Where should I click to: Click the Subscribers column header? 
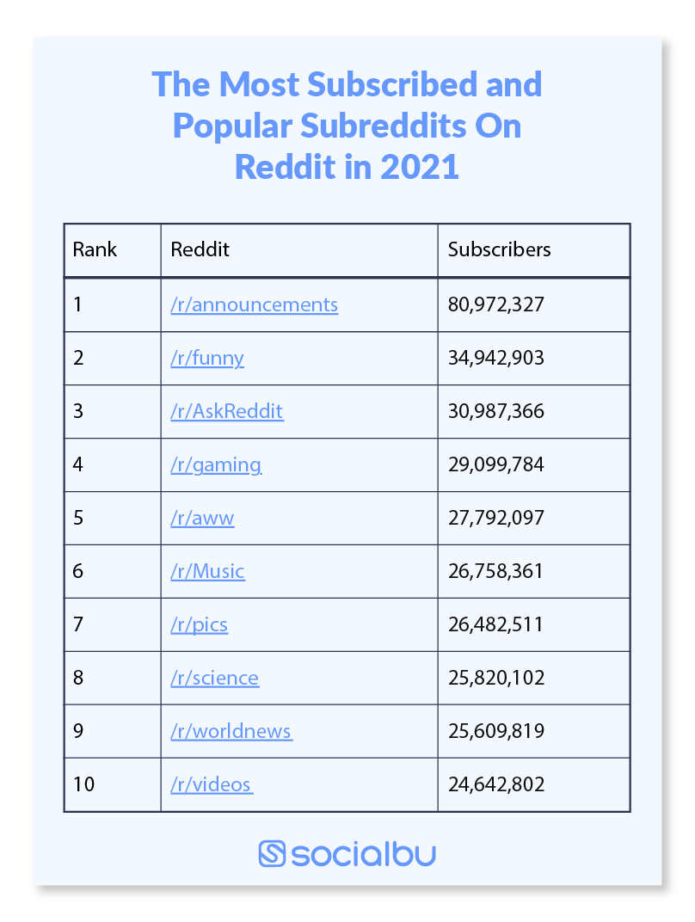point(500,249)
